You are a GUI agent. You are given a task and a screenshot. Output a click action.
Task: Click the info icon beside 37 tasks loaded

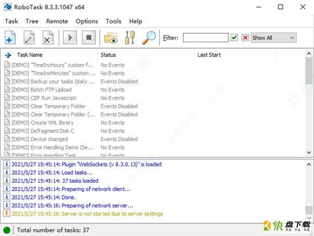6,180
